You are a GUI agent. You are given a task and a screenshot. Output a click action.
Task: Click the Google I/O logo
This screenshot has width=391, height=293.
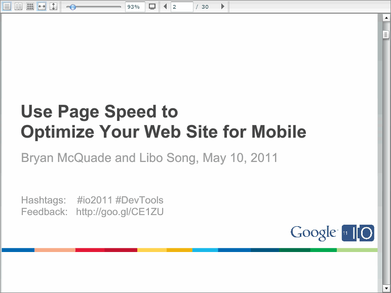click(x=332, y=233)
